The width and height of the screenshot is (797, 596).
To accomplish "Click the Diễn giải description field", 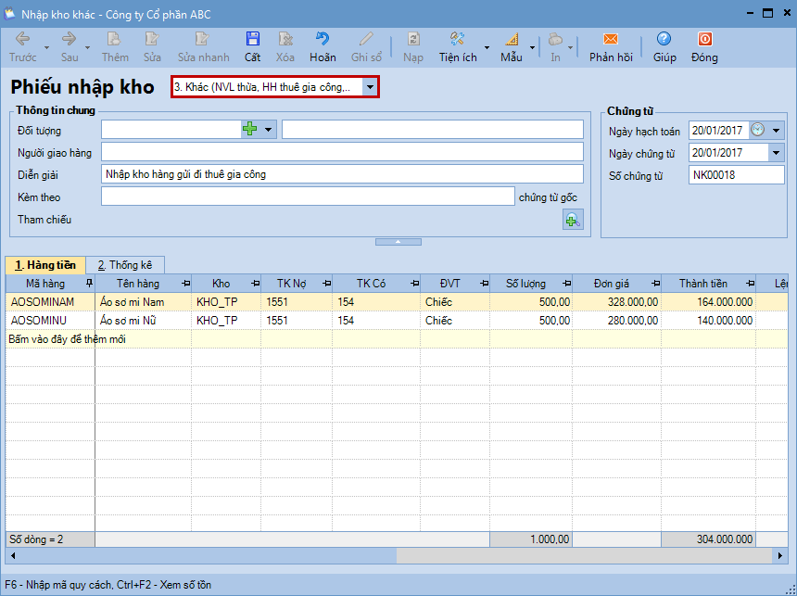I will 342,174.
